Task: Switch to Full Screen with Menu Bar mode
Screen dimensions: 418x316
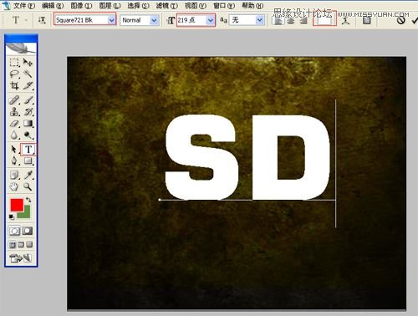Action: coord(21,245)
